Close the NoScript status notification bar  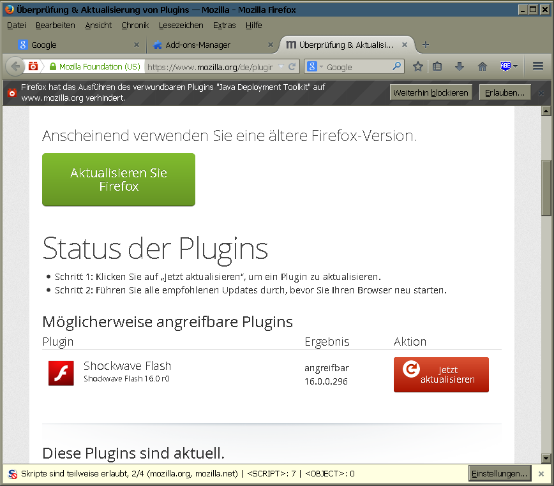[x=541, y=474]
